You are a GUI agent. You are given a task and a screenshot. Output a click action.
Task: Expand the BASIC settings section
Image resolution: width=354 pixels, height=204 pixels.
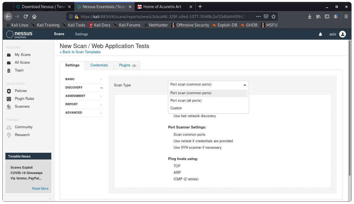tap(84, 79)
